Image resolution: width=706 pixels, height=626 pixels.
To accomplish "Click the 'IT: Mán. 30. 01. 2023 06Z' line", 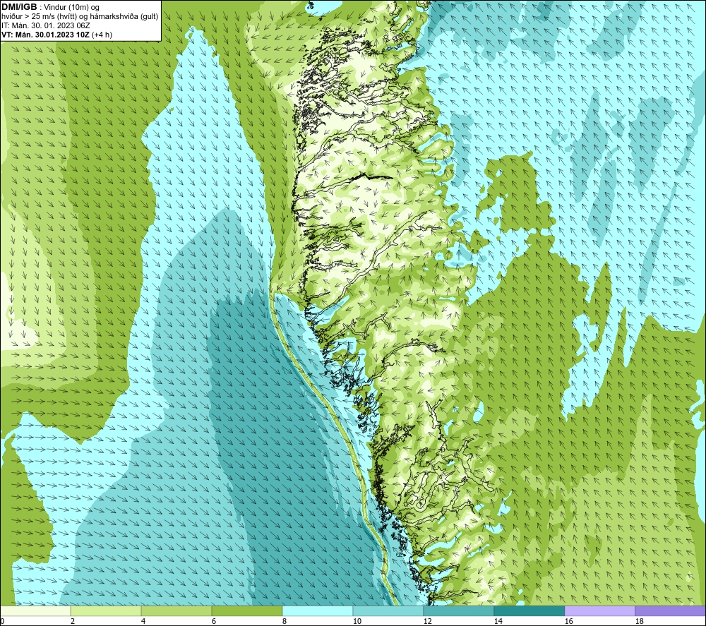I will coord(45,25).
